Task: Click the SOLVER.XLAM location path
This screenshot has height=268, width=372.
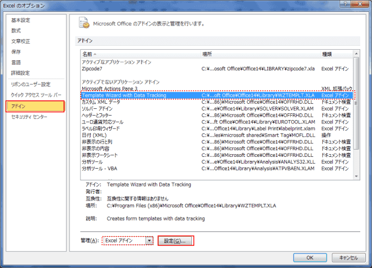Action: 257,109
